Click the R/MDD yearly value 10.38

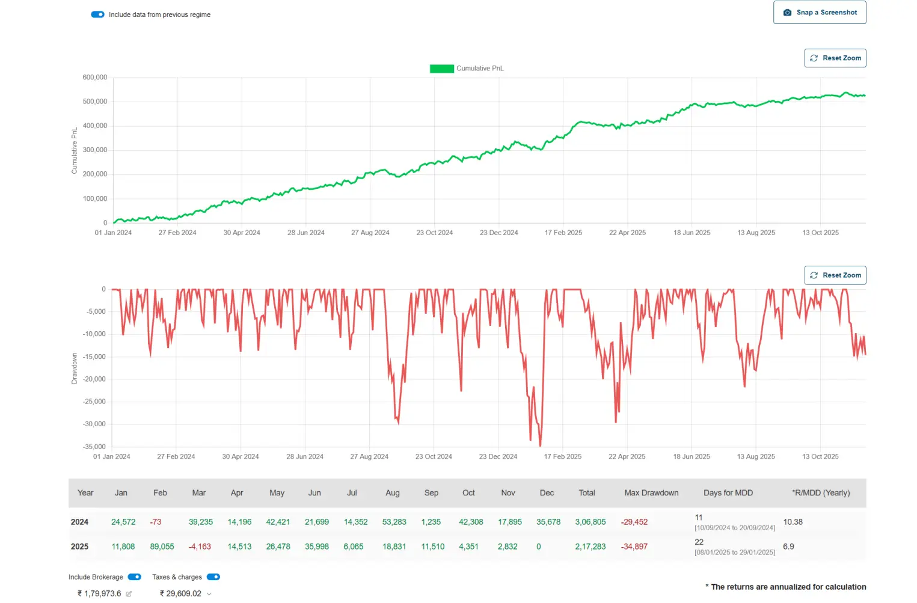coord(793,522)
